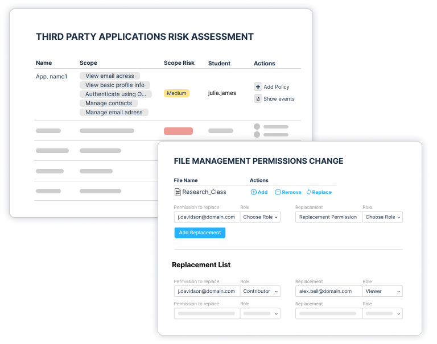This screenshot has height=344, width=437.
Task: Click the Research_Class file name
Action: click(204, 192)
